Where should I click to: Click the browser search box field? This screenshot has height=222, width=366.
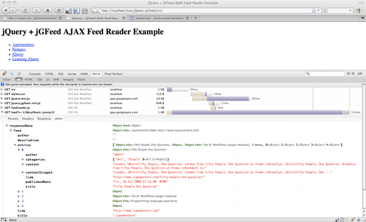pyautogui.click(x=340, y=10)
